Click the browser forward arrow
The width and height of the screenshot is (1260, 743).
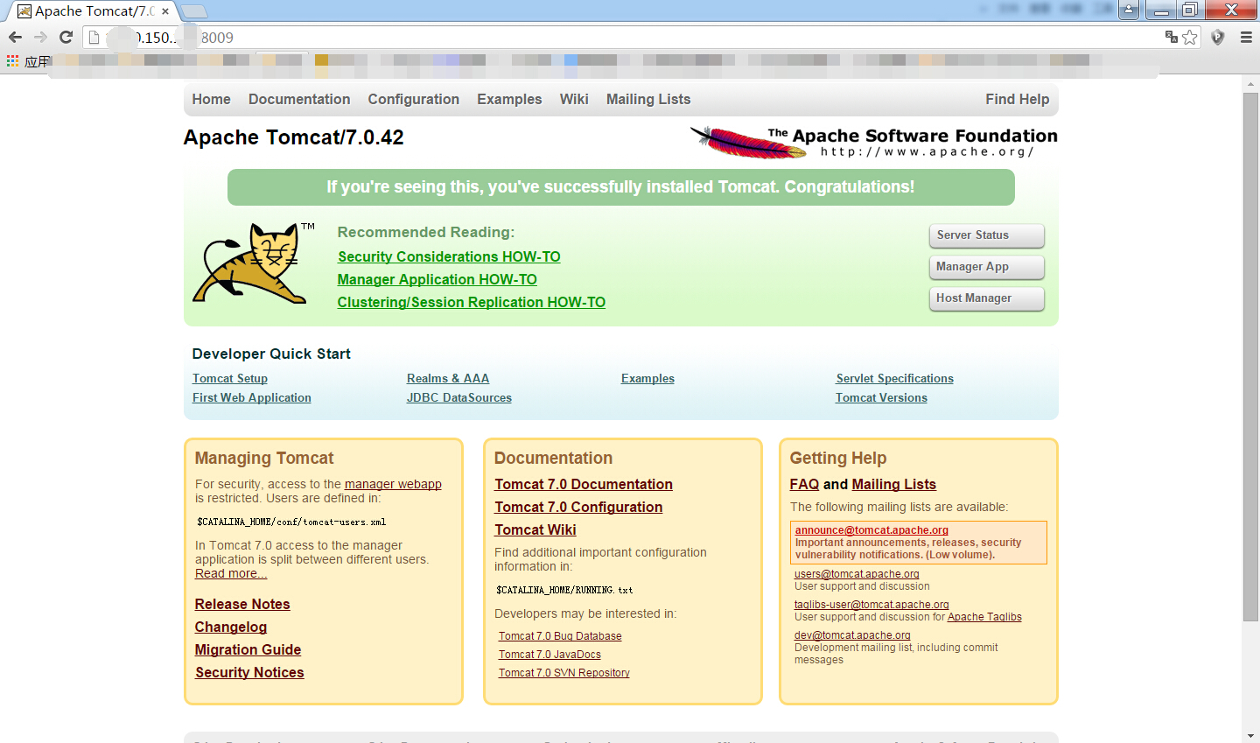pos(40,38)
